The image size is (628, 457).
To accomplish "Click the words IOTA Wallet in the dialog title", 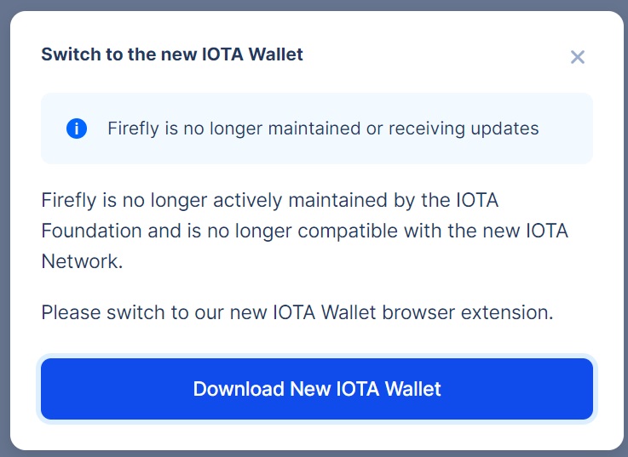I will pyautogui.click(x=252, y=54).
